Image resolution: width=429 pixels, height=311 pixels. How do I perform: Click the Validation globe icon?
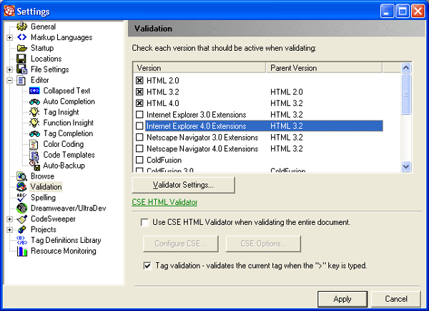pyautogui.click(x=21, y=187)
